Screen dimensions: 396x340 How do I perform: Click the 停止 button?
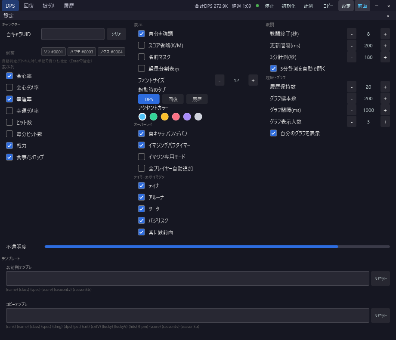(269, 6)
